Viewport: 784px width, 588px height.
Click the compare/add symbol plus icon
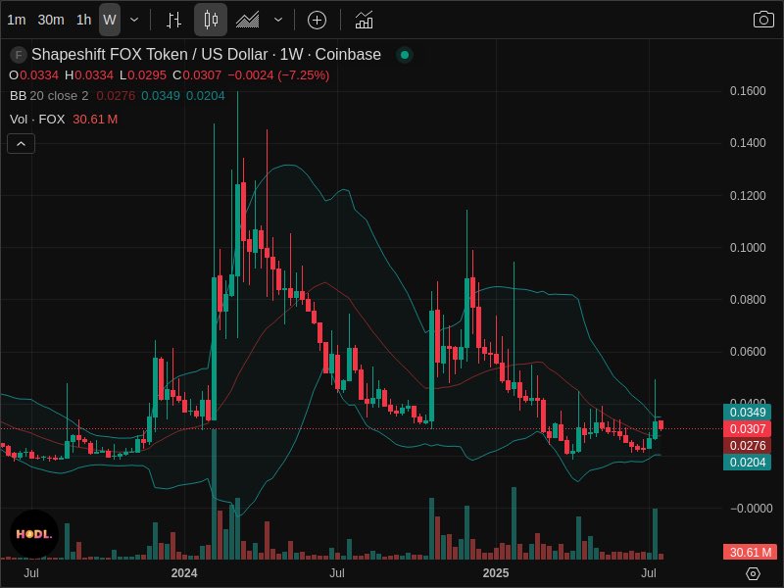(317, 20)
